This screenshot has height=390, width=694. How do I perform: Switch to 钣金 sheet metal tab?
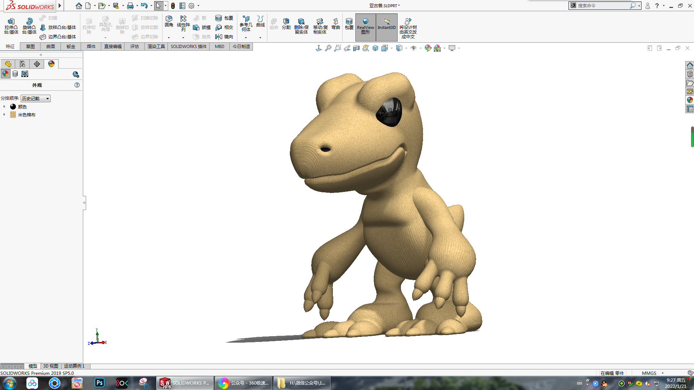tap(71, 47)
